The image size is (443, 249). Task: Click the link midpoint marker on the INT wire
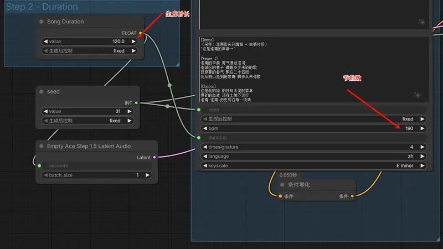[168, 106]
